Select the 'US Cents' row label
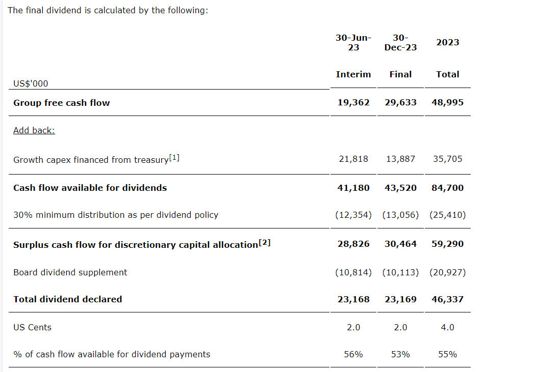 pyautogui.click(x=33, y=327)
